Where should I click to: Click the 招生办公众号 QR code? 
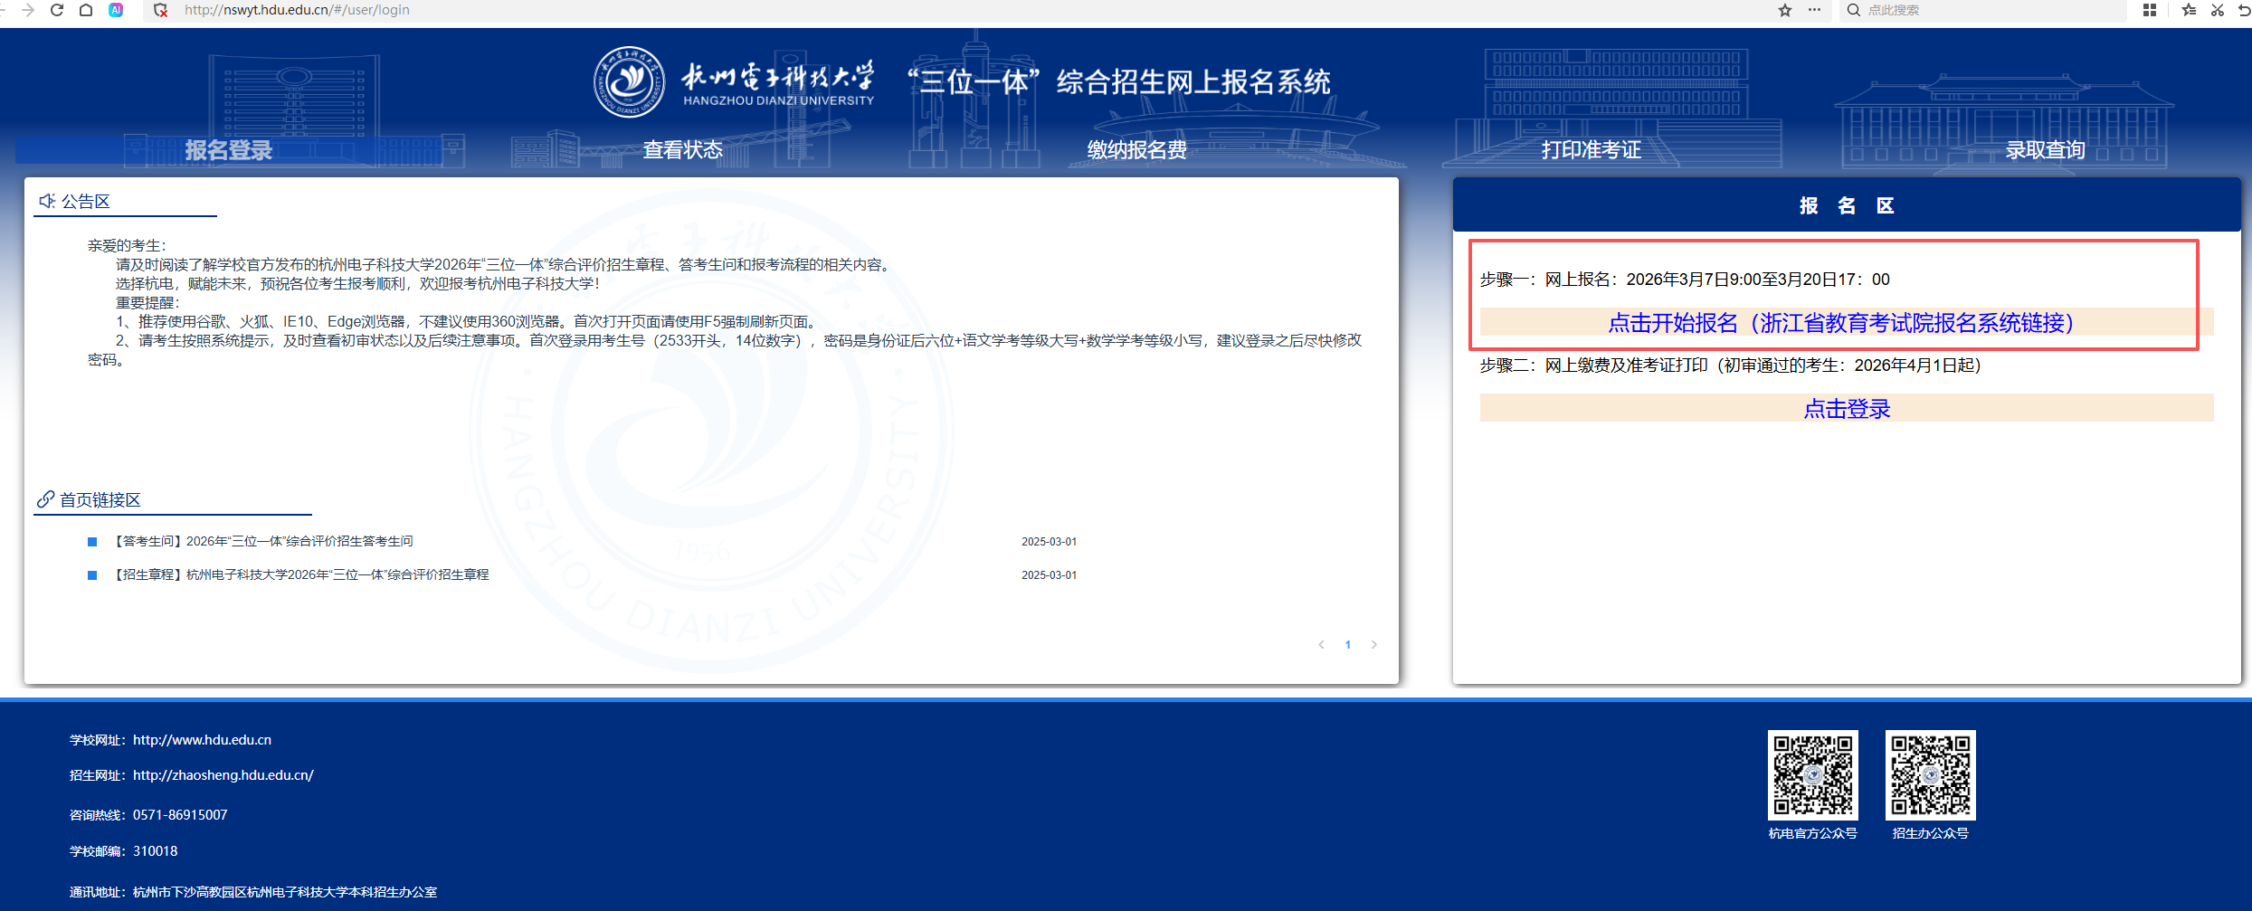(x=1930, y=775)
